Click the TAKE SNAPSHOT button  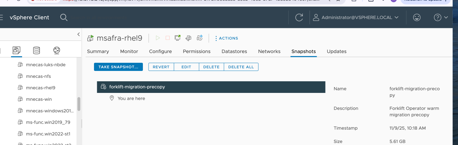click(118, 67)
